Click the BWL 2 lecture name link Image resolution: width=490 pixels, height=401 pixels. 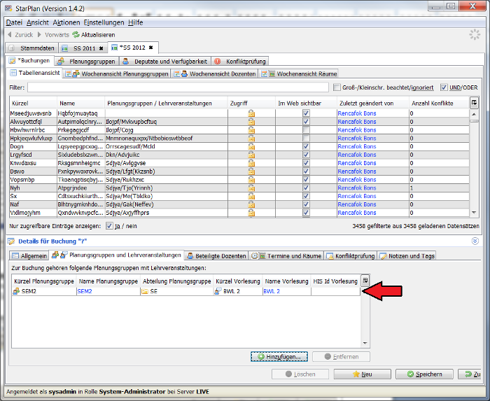coord(272,291)
